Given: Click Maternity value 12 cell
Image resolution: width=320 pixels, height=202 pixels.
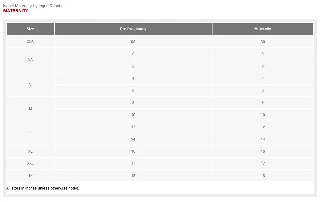Looking at the screenshot, I should [x=263, y=127].
